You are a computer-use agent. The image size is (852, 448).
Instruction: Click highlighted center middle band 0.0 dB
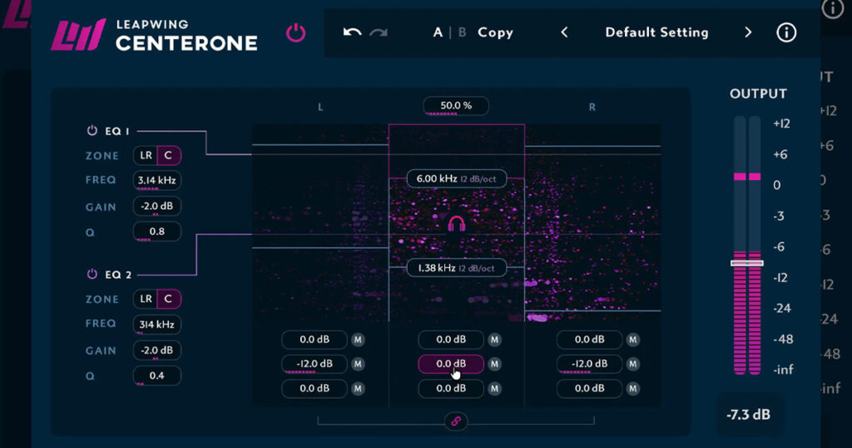pos(450,364)
